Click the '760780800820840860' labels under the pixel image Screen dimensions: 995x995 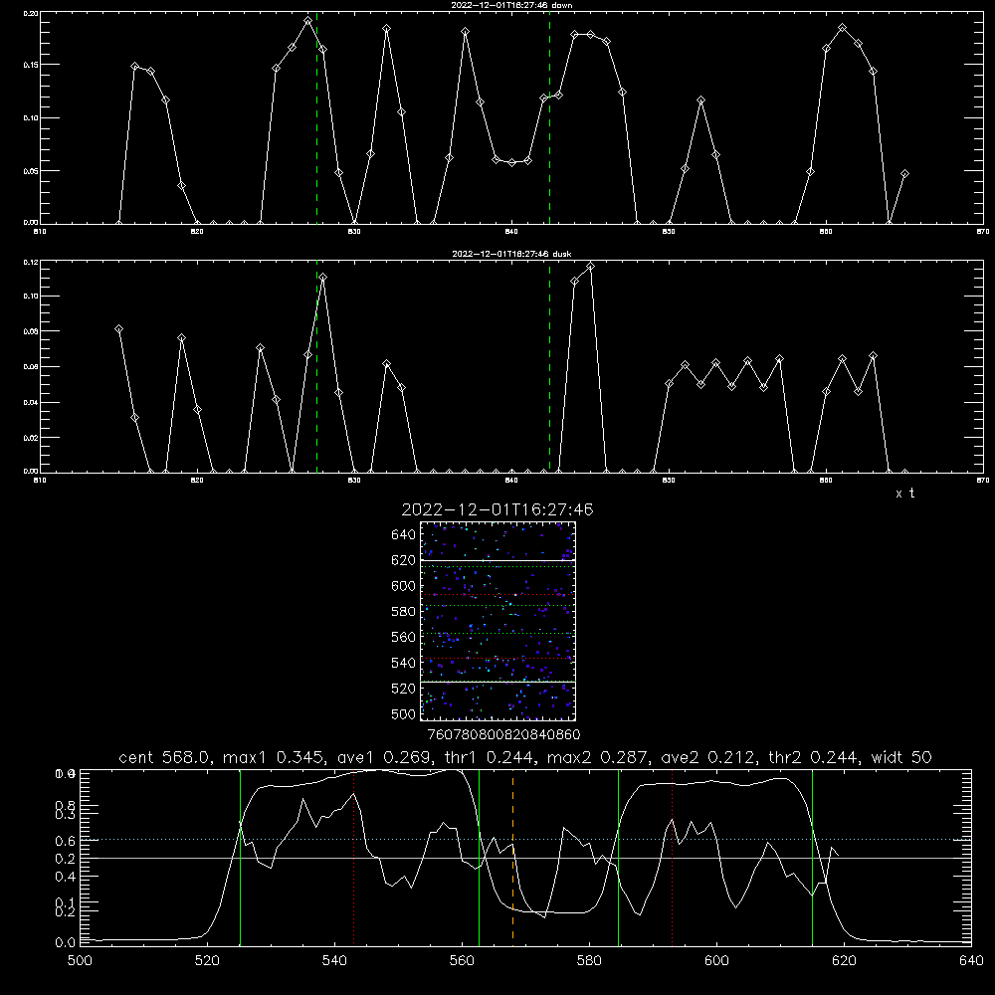click(x=503, y=735)
